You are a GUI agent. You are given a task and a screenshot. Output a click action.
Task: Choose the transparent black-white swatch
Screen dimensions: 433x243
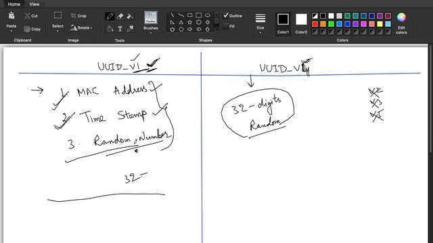[x=315, y=16]
